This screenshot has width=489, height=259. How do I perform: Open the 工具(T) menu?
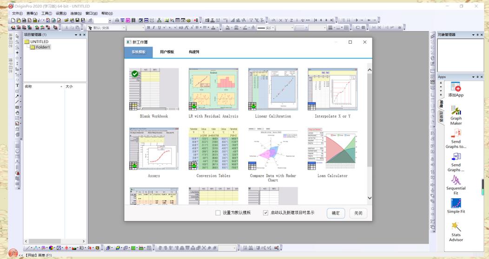[x=46, y=13]
